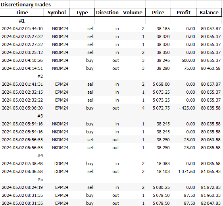Click balance value 80 060.58

tap(211, 140)
